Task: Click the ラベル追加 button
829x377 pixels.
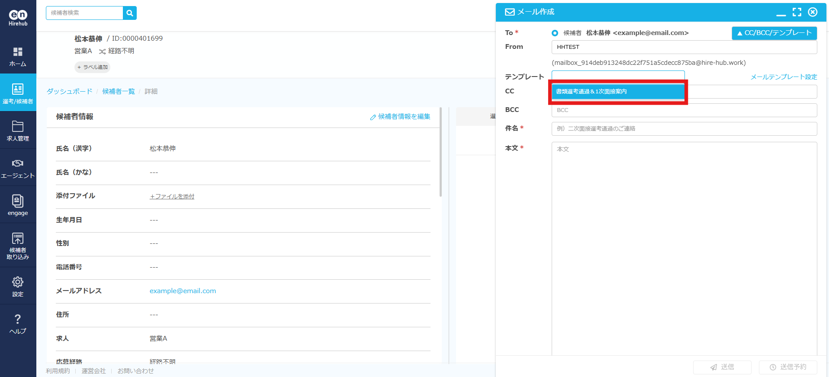Action: pyautogui.click(x=92, y=67)
